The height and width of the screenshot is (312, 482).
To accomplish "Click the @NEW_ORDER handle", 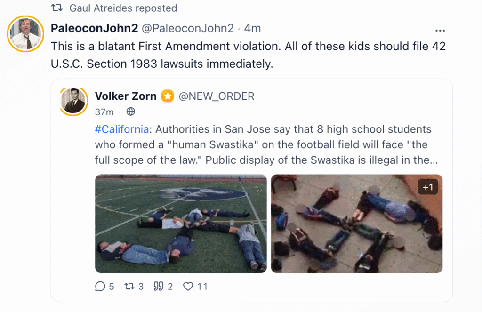I will 216,96.
